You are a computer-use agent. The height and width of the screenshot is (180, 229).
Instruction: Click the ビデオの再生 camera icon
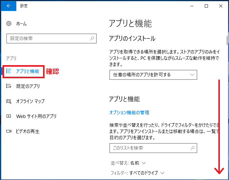8,131
